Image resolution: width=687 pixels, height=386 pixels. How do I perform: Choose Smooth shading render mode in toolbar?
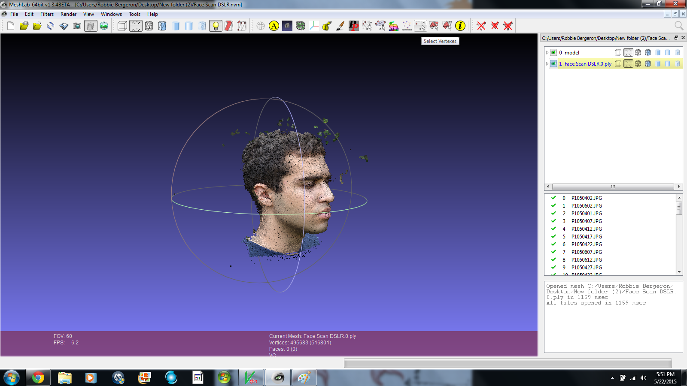[202, 26]
